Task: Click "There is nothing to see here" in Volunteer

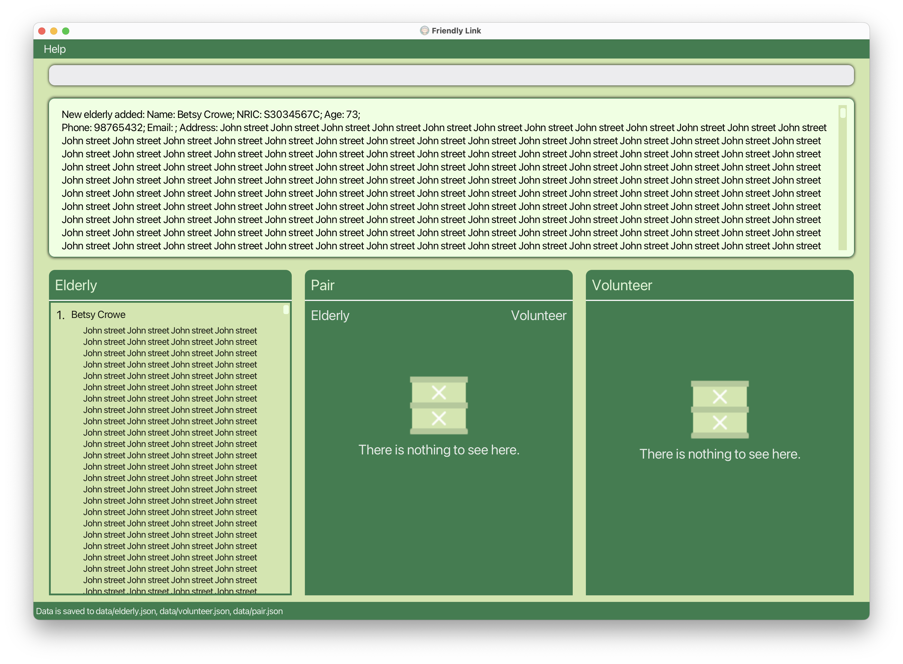Action: click(720, 454)
